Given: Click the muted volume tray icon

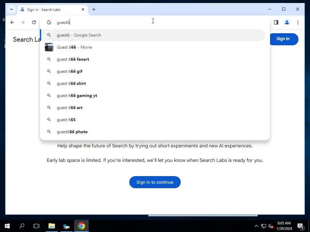Looking at the screenshot, I should 271,226.
